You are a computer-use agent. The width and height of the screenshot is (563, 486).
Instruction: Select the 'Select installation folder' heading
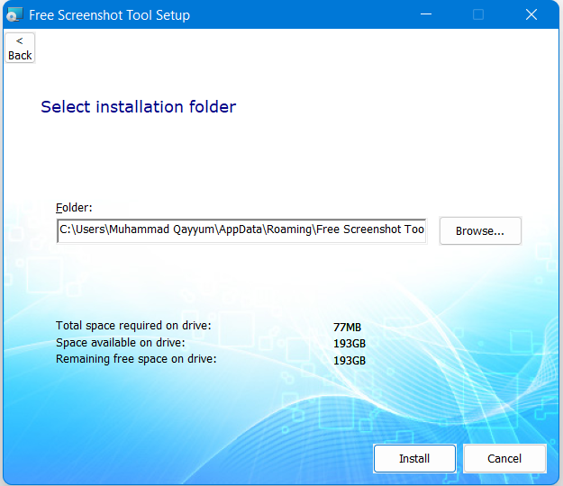coord(138,107)
